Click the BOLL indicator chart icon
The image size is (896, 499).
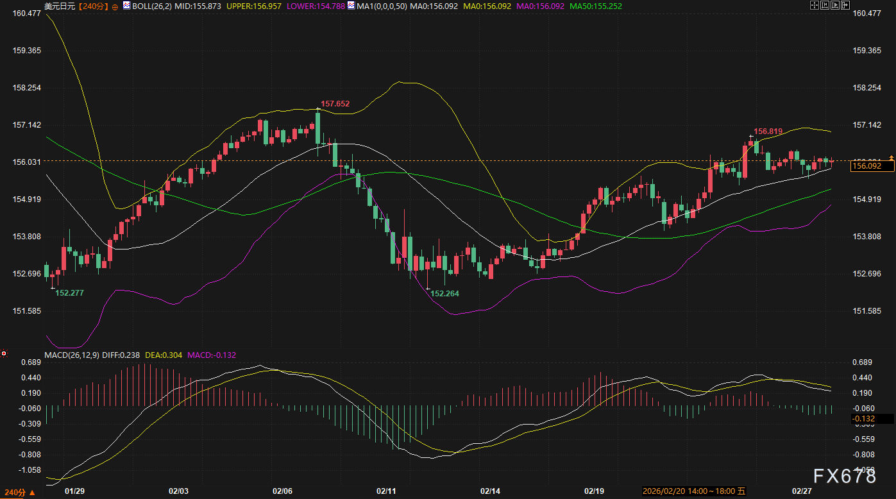click(127, 5)
